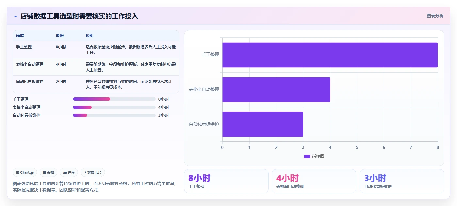Click the 8小时 table cell
The image size is (457, 206).
(61, 47)
